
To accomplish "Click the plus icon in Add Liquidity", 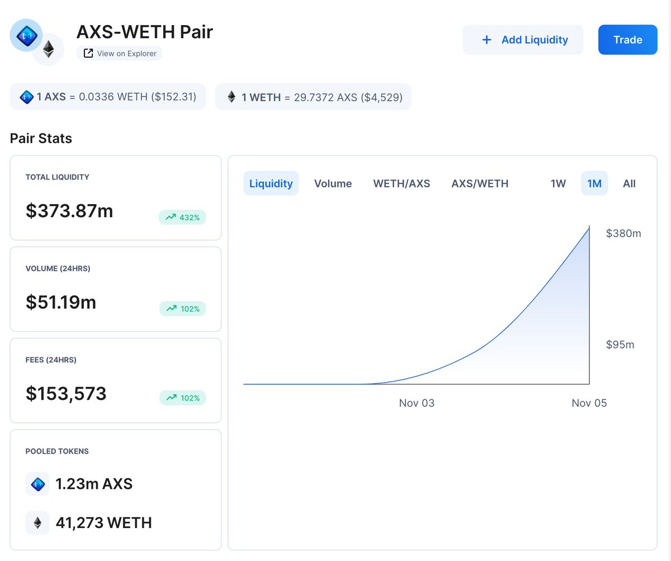I will pos(487,40).
